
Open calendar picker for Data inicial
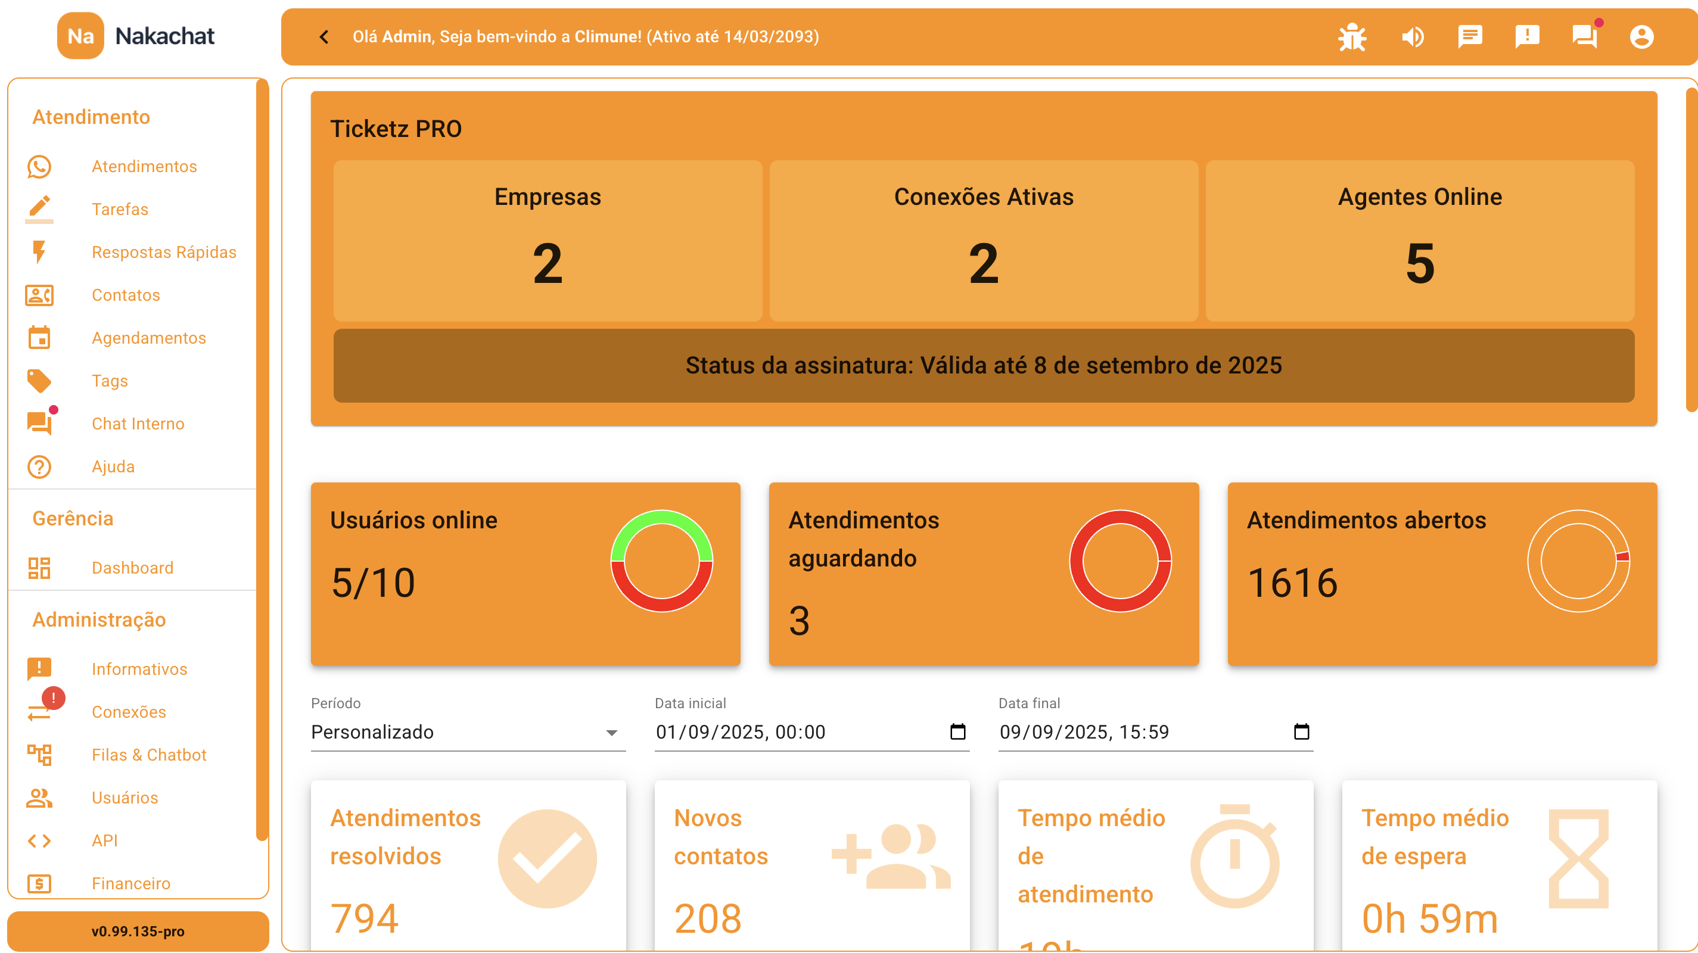[x=957, y=732]
